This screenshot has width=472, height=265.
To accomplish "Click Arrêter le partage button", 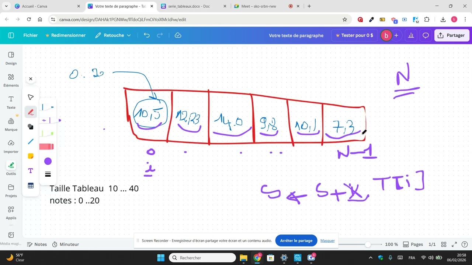I will (296, 241).
